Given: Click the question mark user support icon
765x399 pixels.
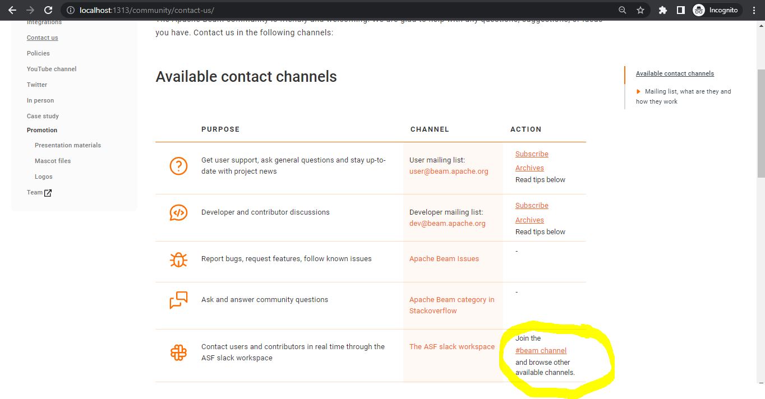Looking at the screenshot, I should point(178,166).
